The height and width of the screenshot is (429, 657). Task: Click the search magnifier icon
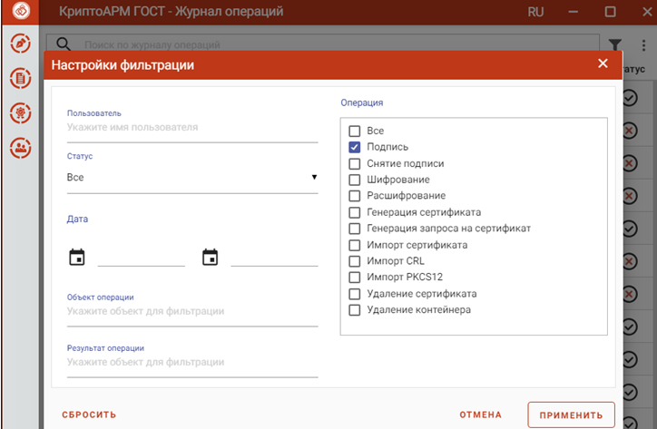click(64, 44)
